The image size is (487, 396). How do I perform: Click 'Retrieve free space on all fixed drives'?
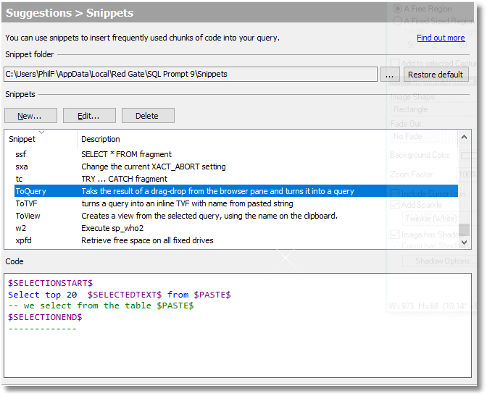click(147, 240)
